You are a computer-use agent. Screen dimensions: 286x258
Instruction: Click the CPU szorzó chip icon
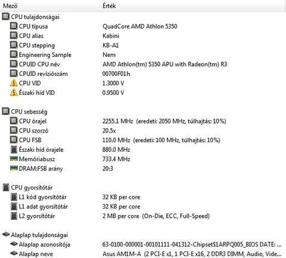(14, 130)
